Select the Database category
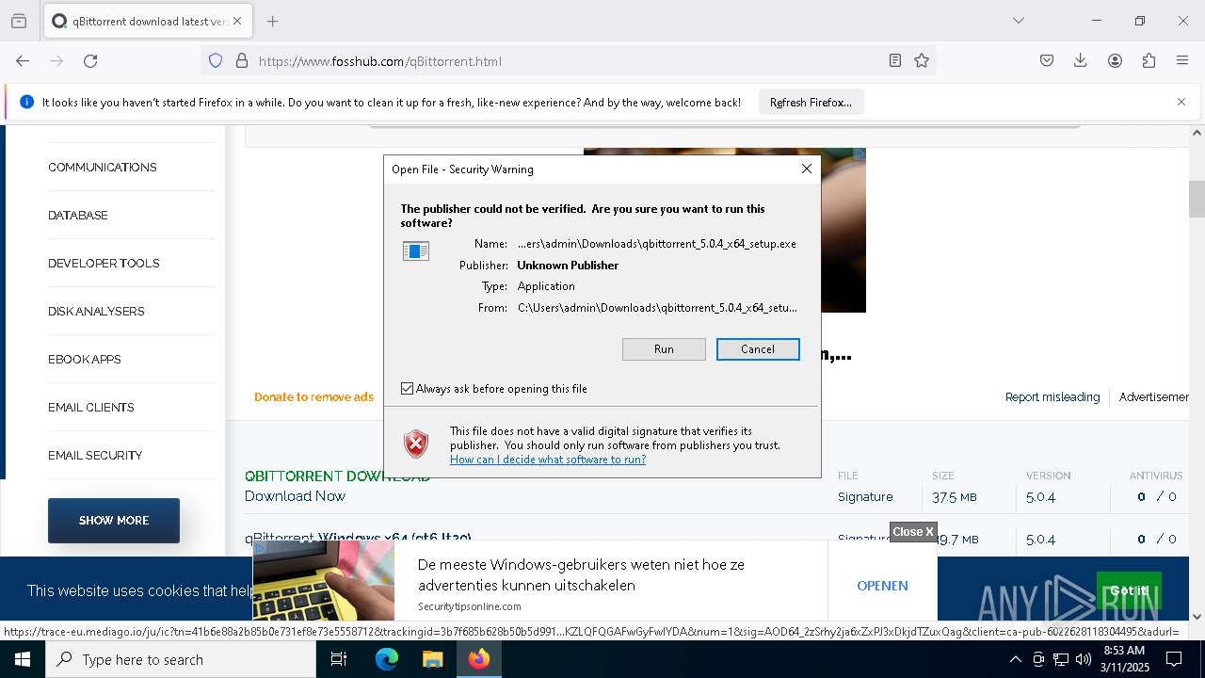This screenshot has height=678, width=1205. pyautogui.click(x=78, y=216)
